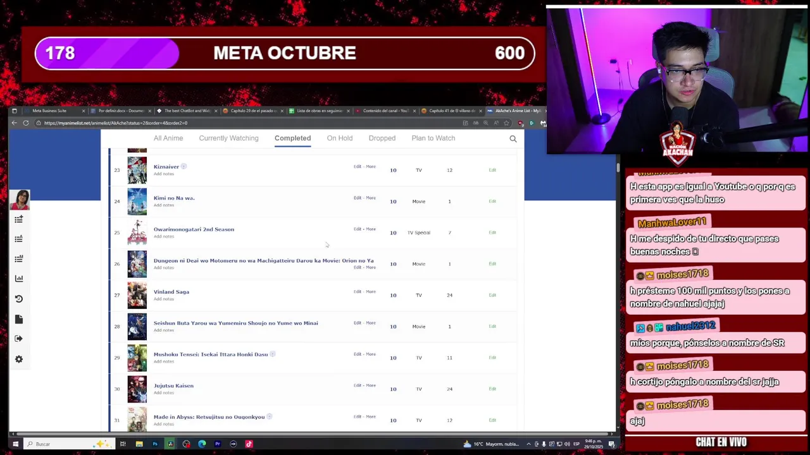
Task: Click the episode count 24 for Vinland Saga
Action: tap(449, 295)
